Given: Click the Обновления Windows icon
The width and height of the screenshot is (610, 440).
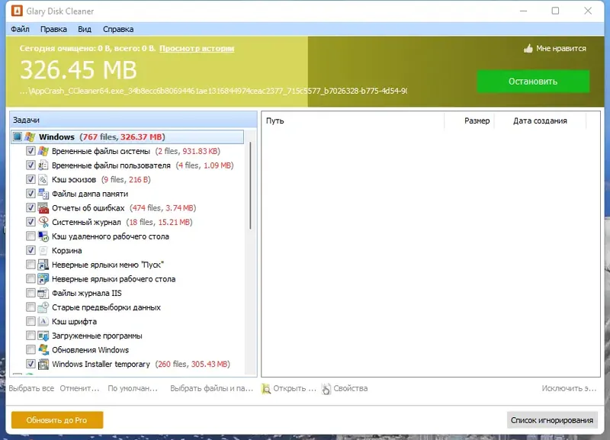Looking at the screenshot, I should (43, 350).
